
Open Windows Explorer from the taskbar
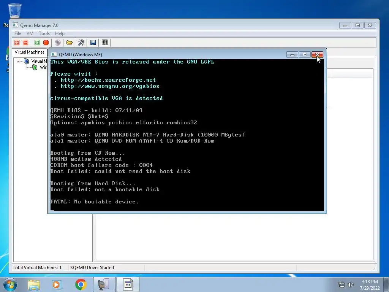[34, 284]
